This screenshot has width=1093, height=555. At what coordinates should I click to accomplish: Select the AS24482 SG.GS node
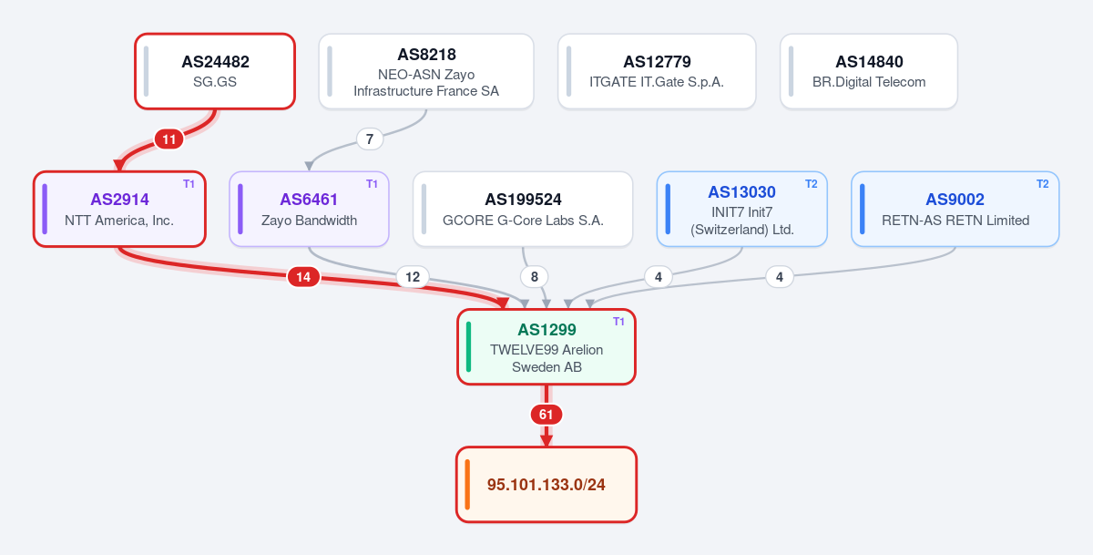click(x=215, y=71)
